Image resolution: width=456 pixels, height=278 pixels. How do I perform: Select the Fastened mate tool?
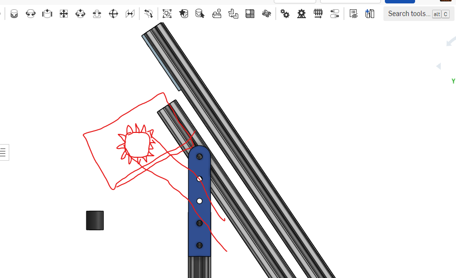tap(14, 14)
